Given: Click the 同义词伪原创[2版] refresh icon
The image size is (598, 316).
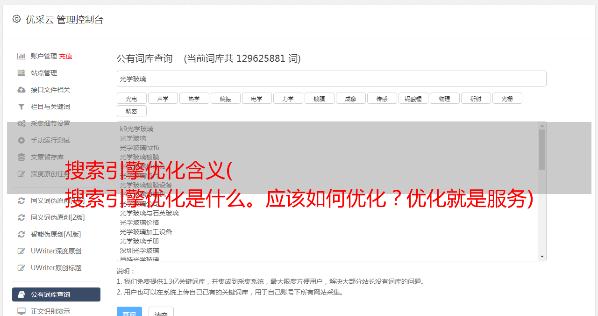Looking at the screenshot, I should 21,217.
